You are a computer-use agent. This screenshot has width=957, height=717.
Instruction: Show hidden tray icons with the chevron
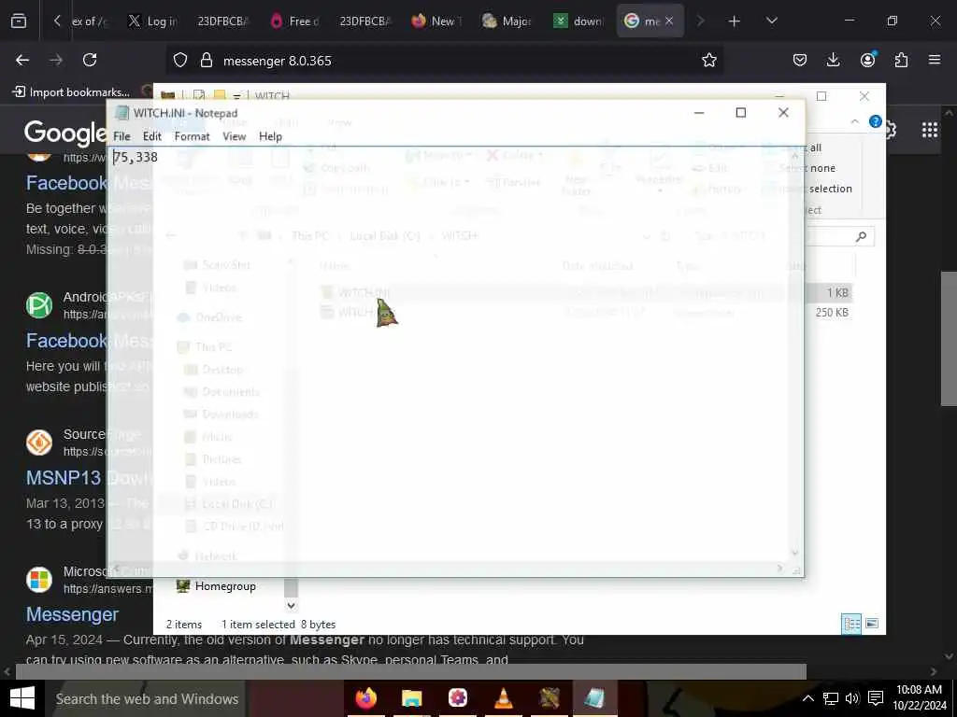807,698
